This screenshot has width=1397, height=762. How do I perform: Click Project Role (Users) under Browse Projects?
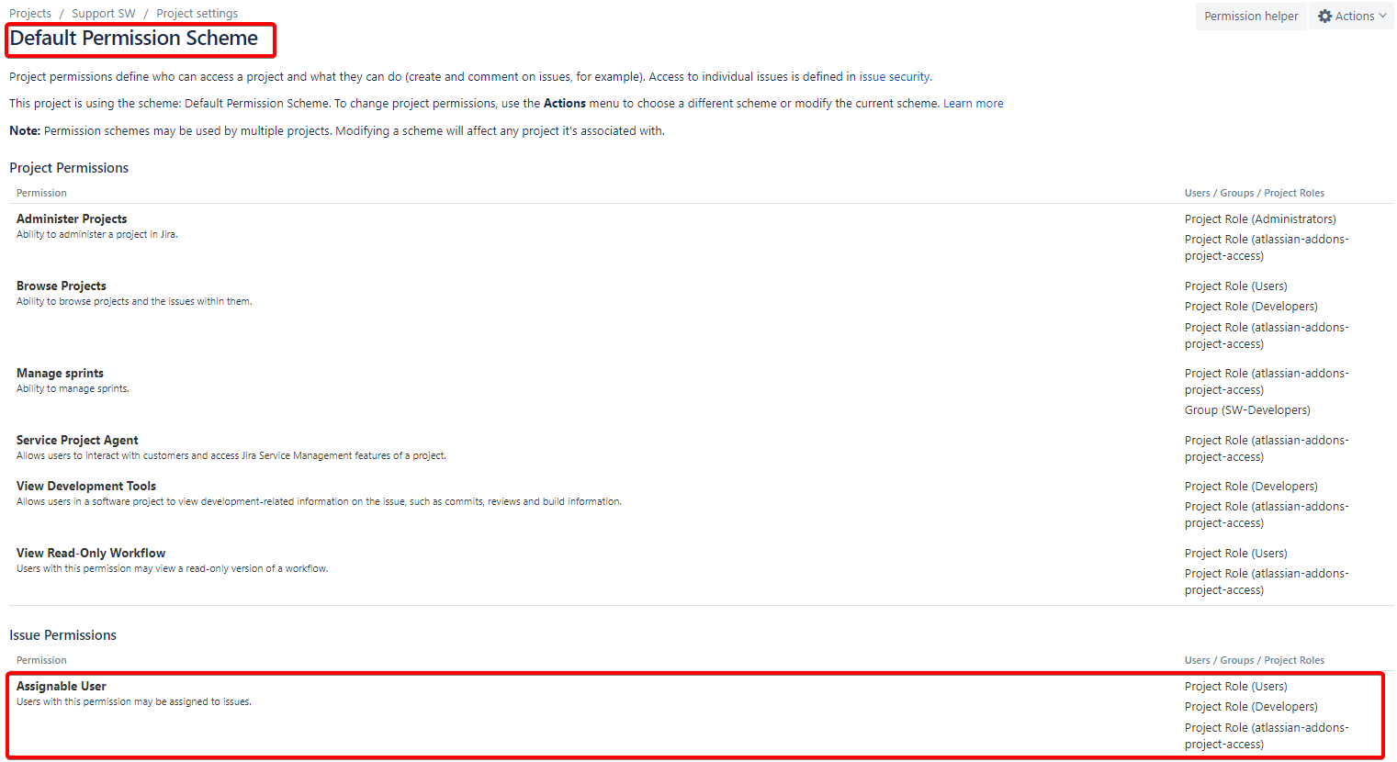(x=1236, y=286)
